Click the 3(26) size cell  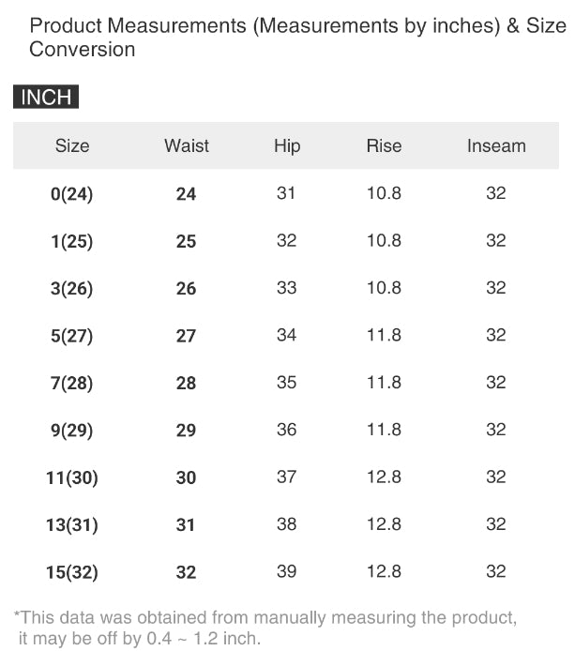[x=72, y=289]
